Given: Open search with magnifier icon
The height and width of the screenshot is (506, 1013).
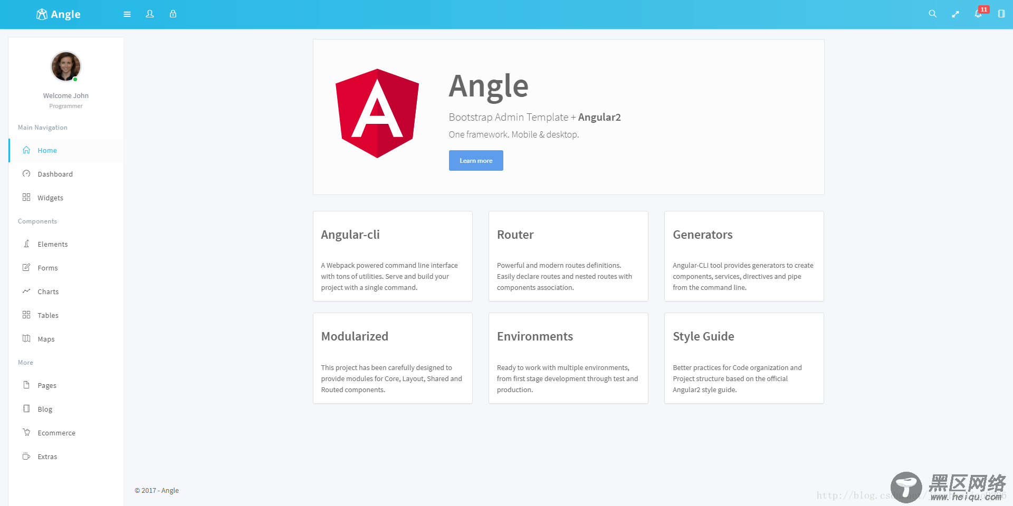Looking at the screenshot, I should tap(933, 14).
